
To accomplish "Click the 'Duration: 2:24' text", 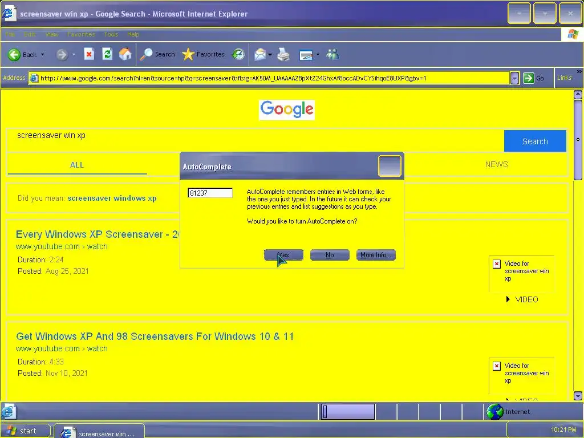I will click(x=40, y=259).
